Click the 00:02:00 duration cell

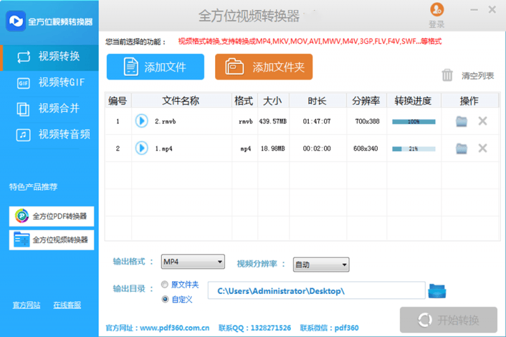click(317, 149)
